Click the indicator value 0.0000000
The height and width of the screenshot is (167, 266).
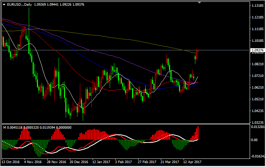pos(64,128)
